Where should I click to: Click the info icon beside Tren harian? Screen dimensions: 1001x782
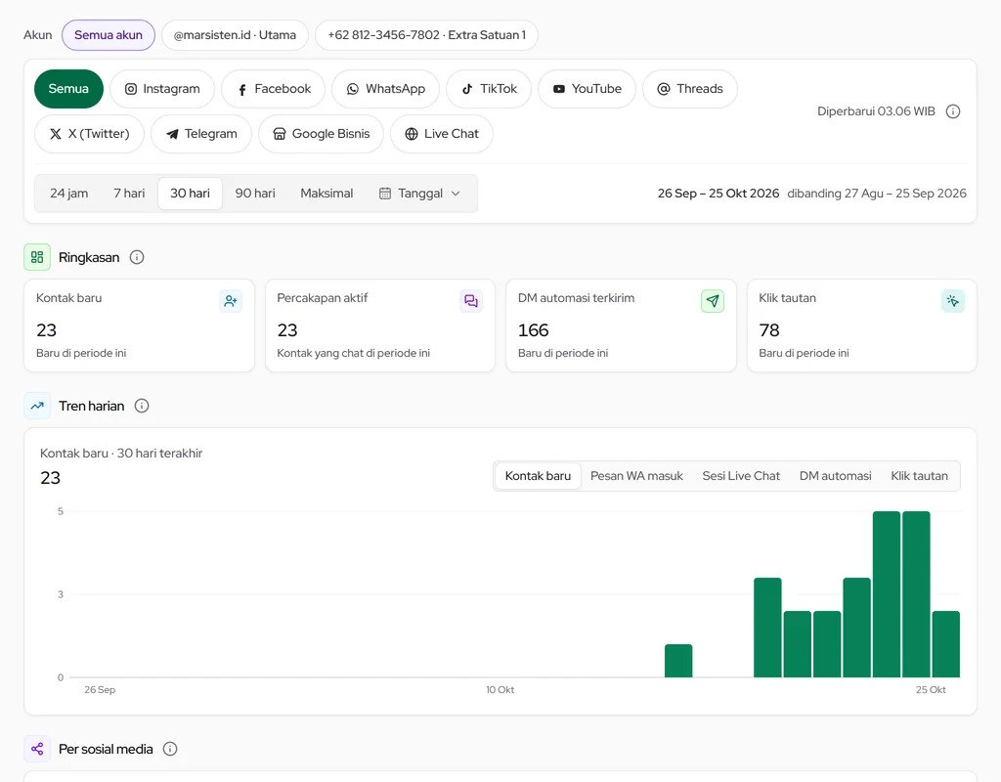coord(142,406)
